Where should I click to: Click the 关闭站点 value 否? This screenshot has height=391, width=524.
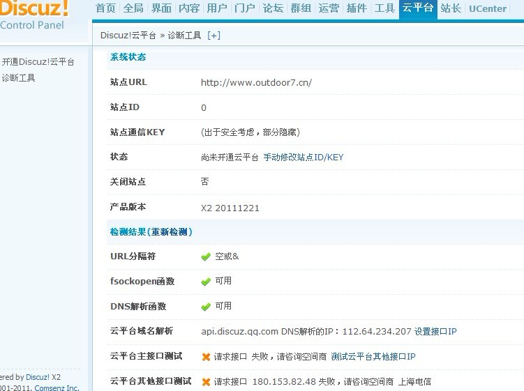(204, 182)
